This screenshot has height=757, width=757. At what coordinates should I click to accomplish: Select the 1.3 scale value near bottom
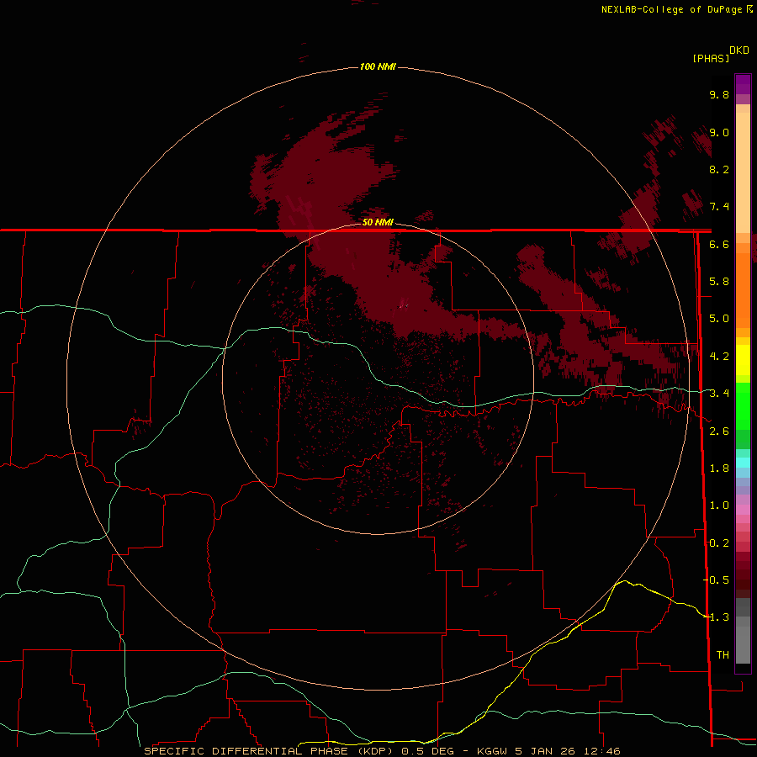(719, 617)
